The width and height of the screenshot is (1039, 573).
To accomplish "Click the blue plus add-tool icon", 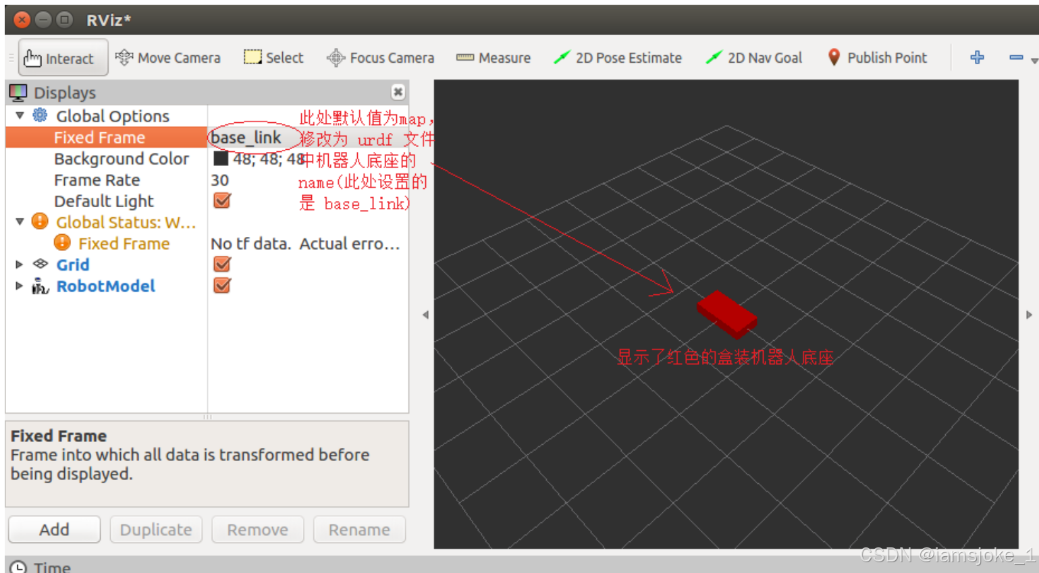I will click(x=977, y=57).
